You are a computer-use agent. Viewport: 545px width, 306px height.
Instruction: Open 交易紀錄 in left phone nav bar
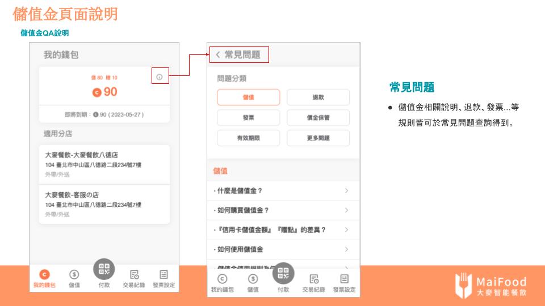tap(134, 278)
